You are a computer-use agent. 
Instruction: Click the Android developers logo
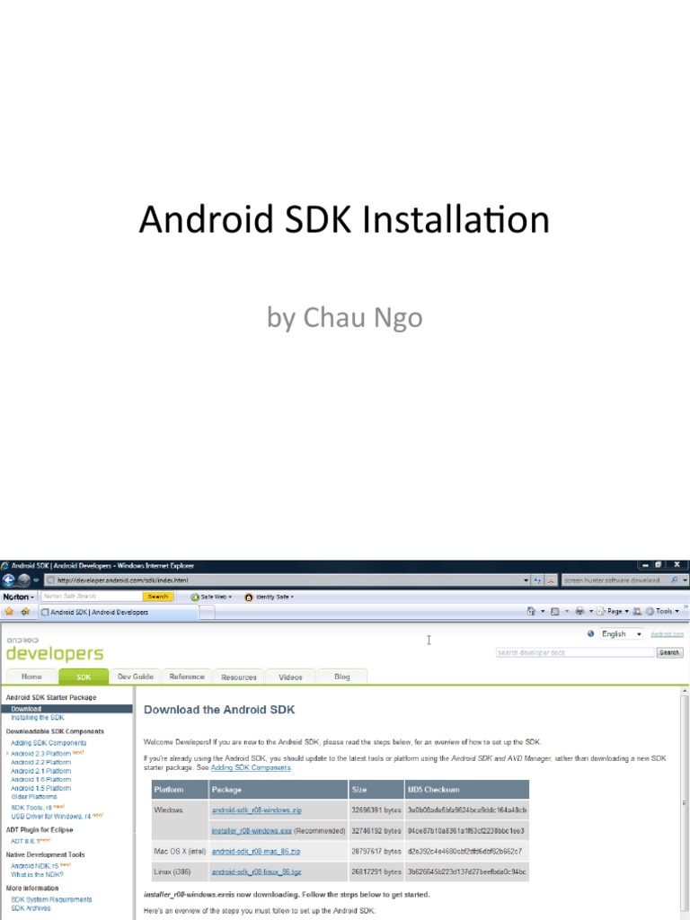[x=55, y=649]
